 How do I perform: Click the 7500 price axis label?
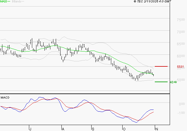(x=181, y=20)
